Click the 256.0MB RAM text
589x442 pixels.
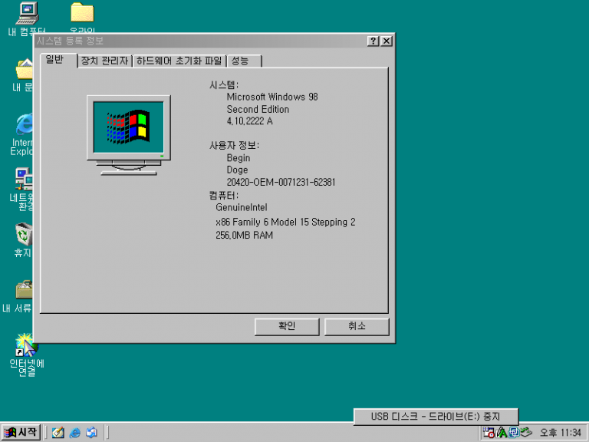[x=244, y=236]
